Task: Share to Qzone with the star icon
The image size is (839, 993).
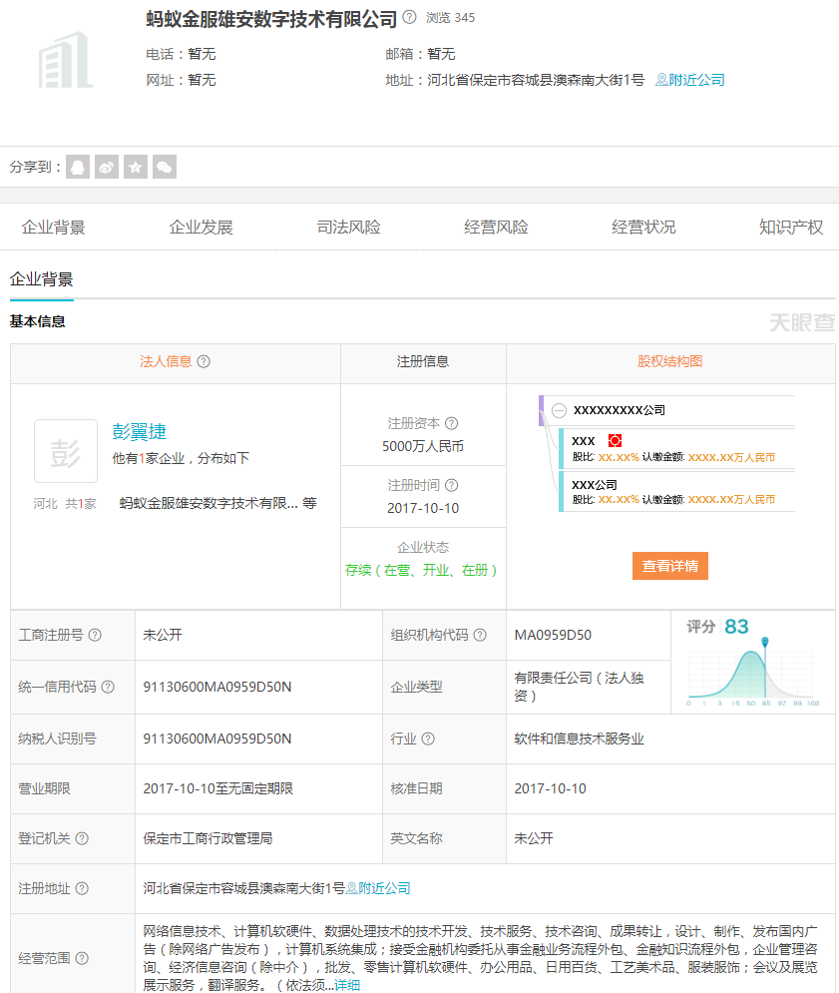Action: (x=136, y=168)
